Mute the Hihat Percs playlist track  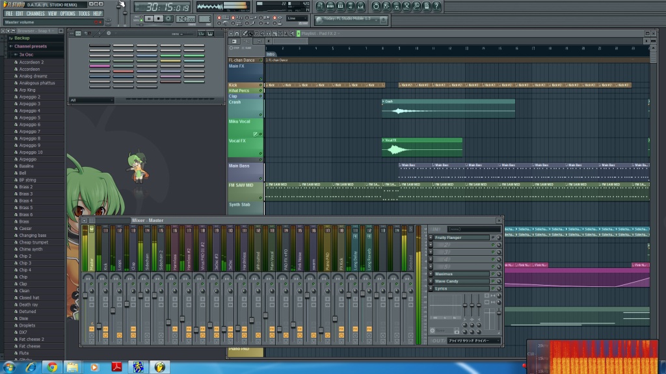[260, 91]
